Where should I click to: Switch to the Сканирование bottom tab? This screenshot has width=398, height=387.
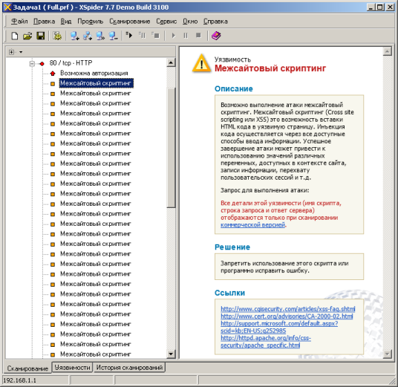click(x=27, y=368)
